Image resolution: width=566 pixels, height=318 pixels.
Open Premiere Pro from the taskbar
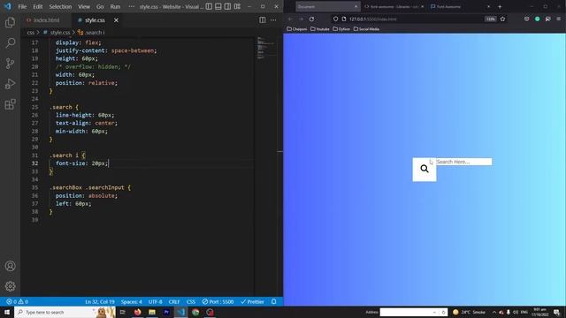point(166,312)
